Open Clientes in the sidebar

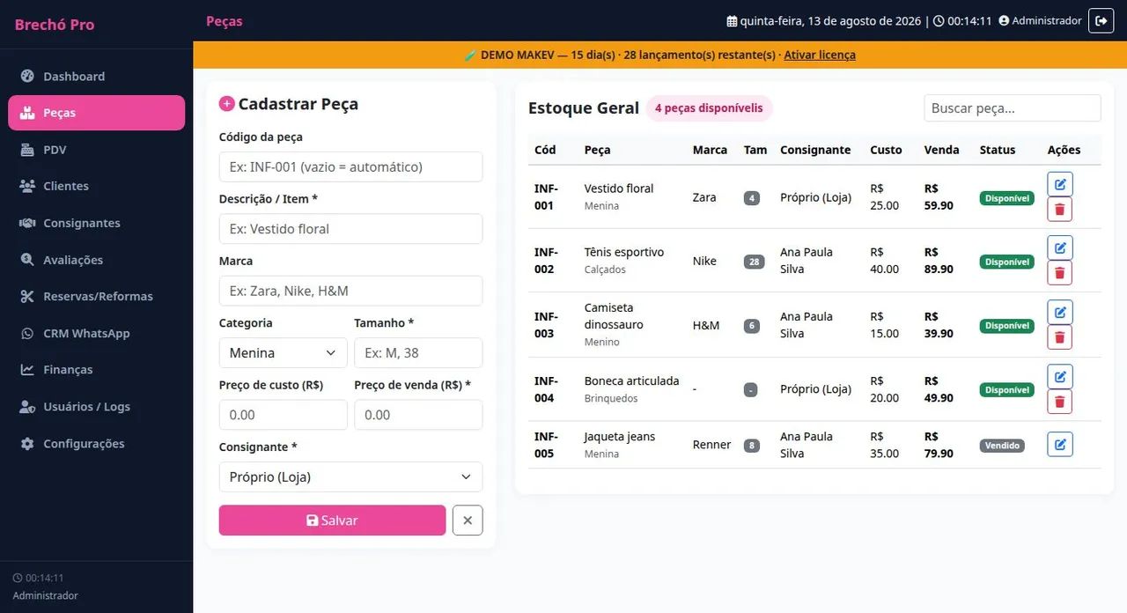coord(97,186)
